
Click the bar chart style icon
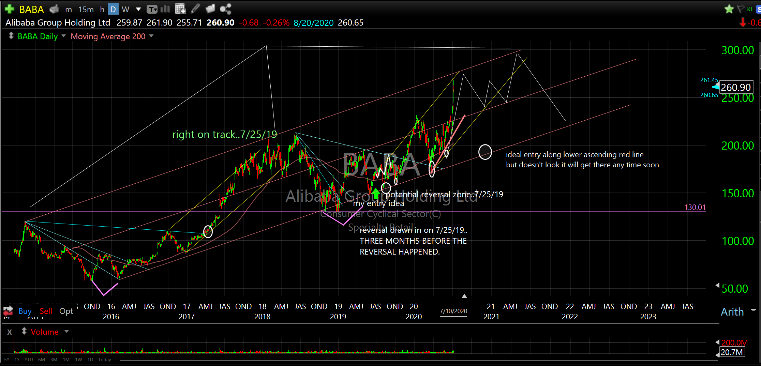(x=165, y=9)
